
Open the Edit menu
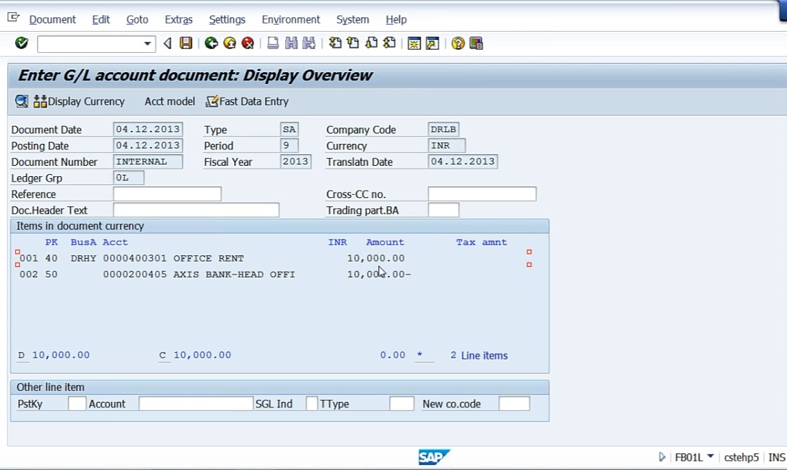pyautogui.click(x=101, y=19)
